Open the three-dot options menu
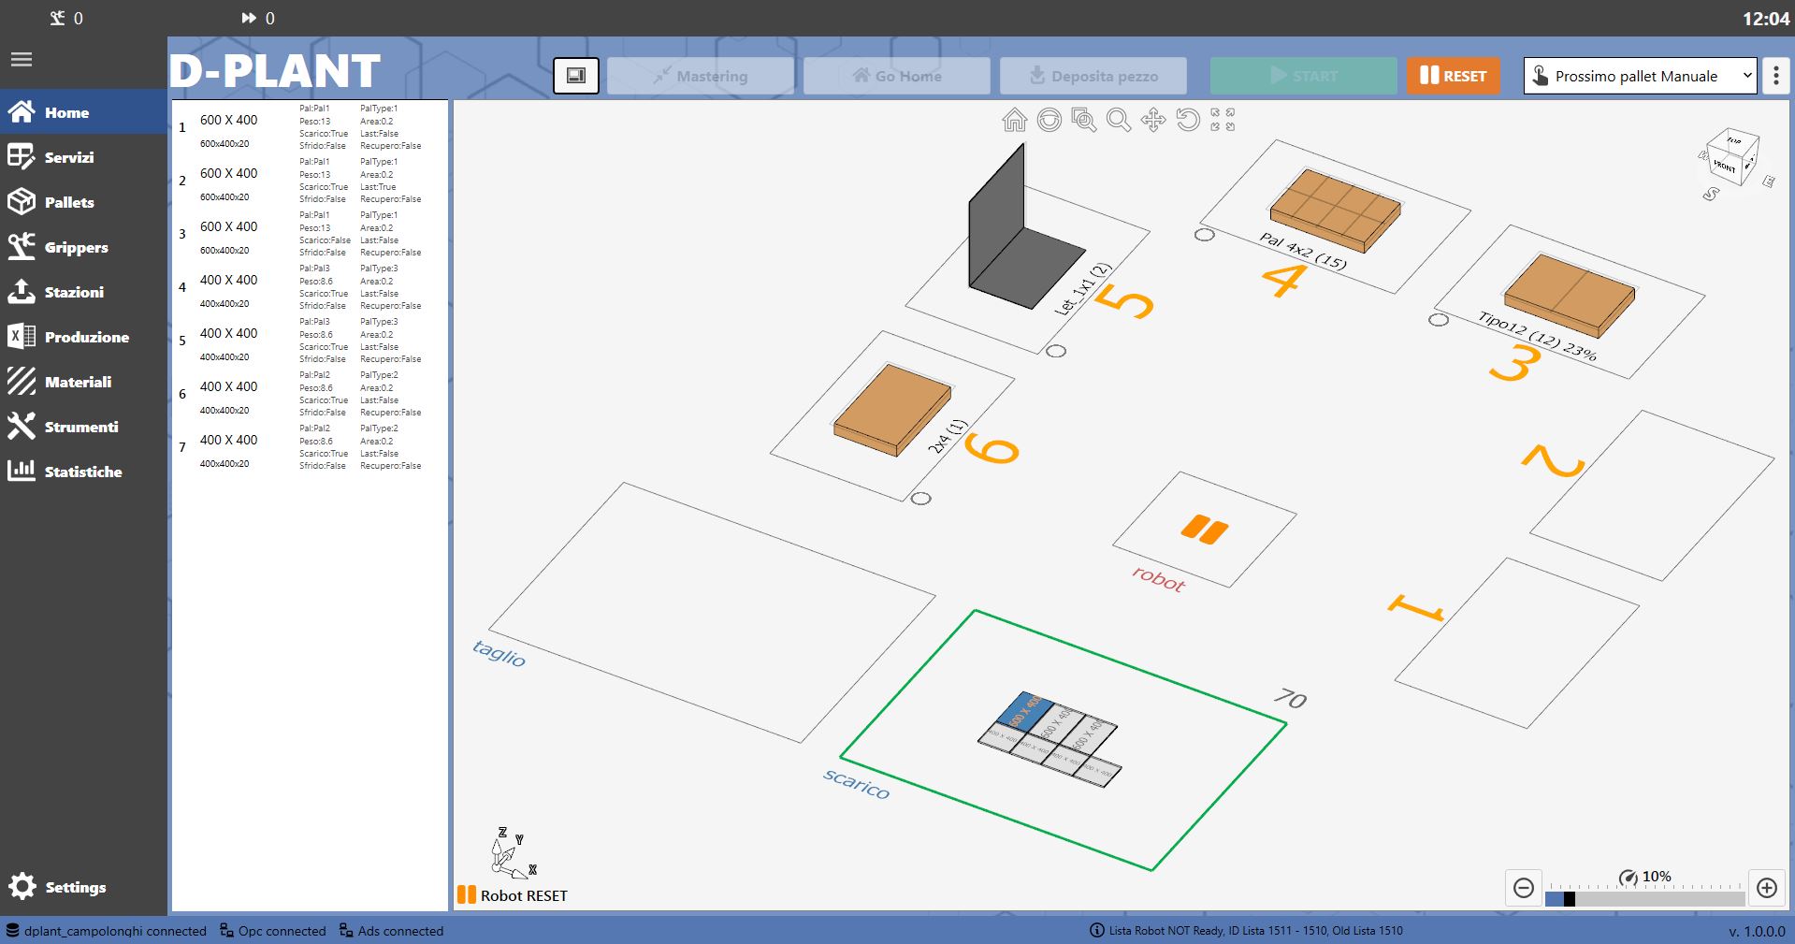 point(1776,76)
